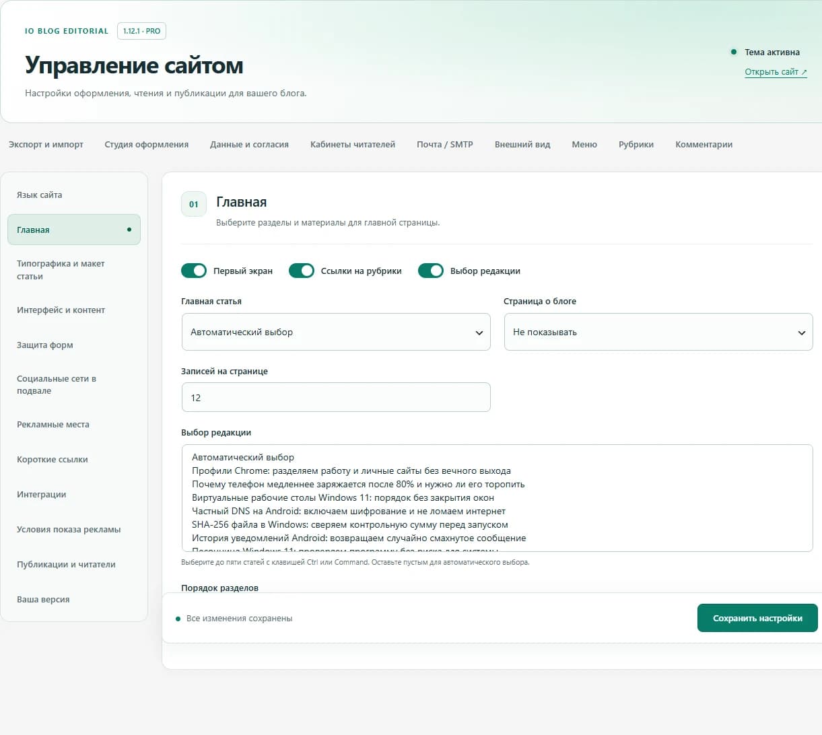Select the Профили Chrome article in the list
This screenshot has height=735, width=822.
coord(497,470)
